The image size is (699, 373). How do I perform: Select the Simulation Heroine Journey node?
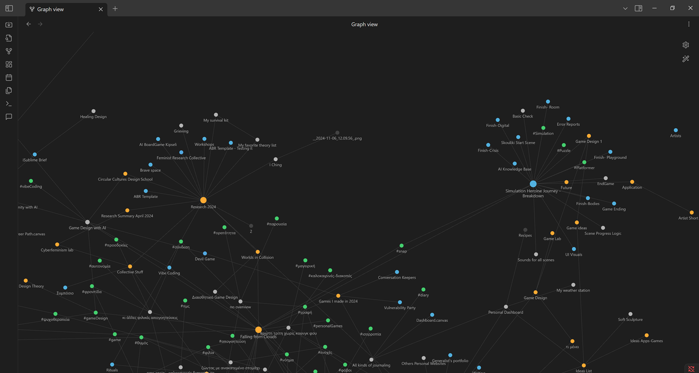533,184
